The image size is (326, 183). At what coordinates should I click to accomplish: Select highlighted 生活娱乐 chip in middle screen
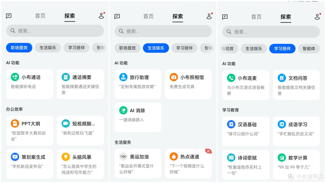(x=156, y=48)
